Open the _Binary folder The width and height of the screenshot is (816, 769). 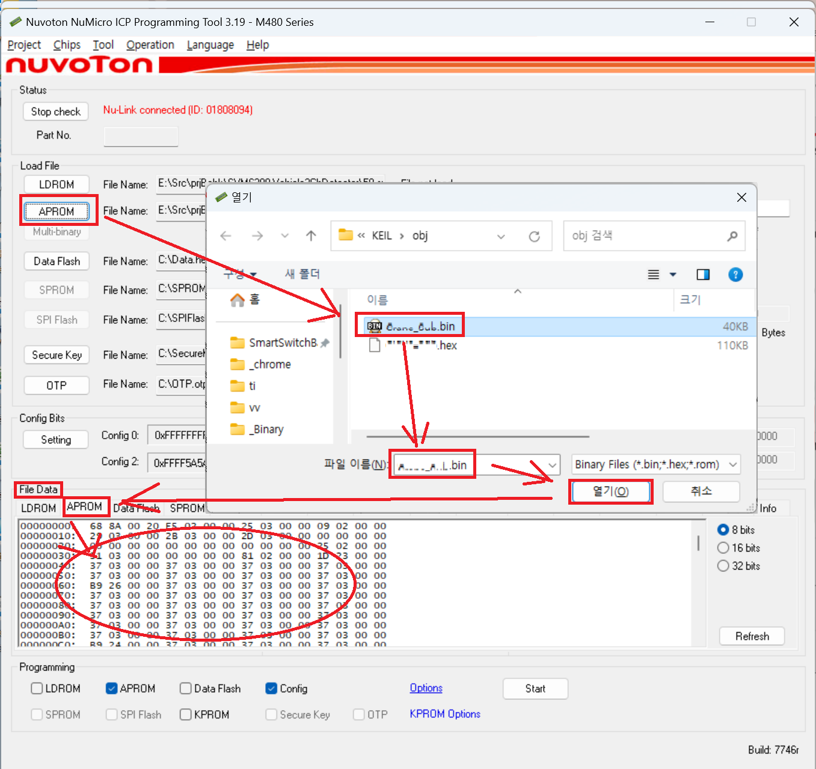[x=257, y=429]
